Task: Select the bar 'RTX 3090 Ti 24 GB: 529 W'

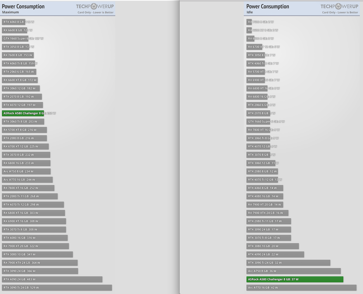Action: pyautogui.click(x=57, y=288)
